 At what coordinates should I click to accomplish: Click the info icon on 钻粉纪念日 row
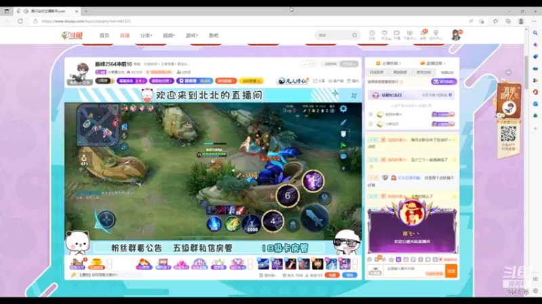click(x=450, y=95)
